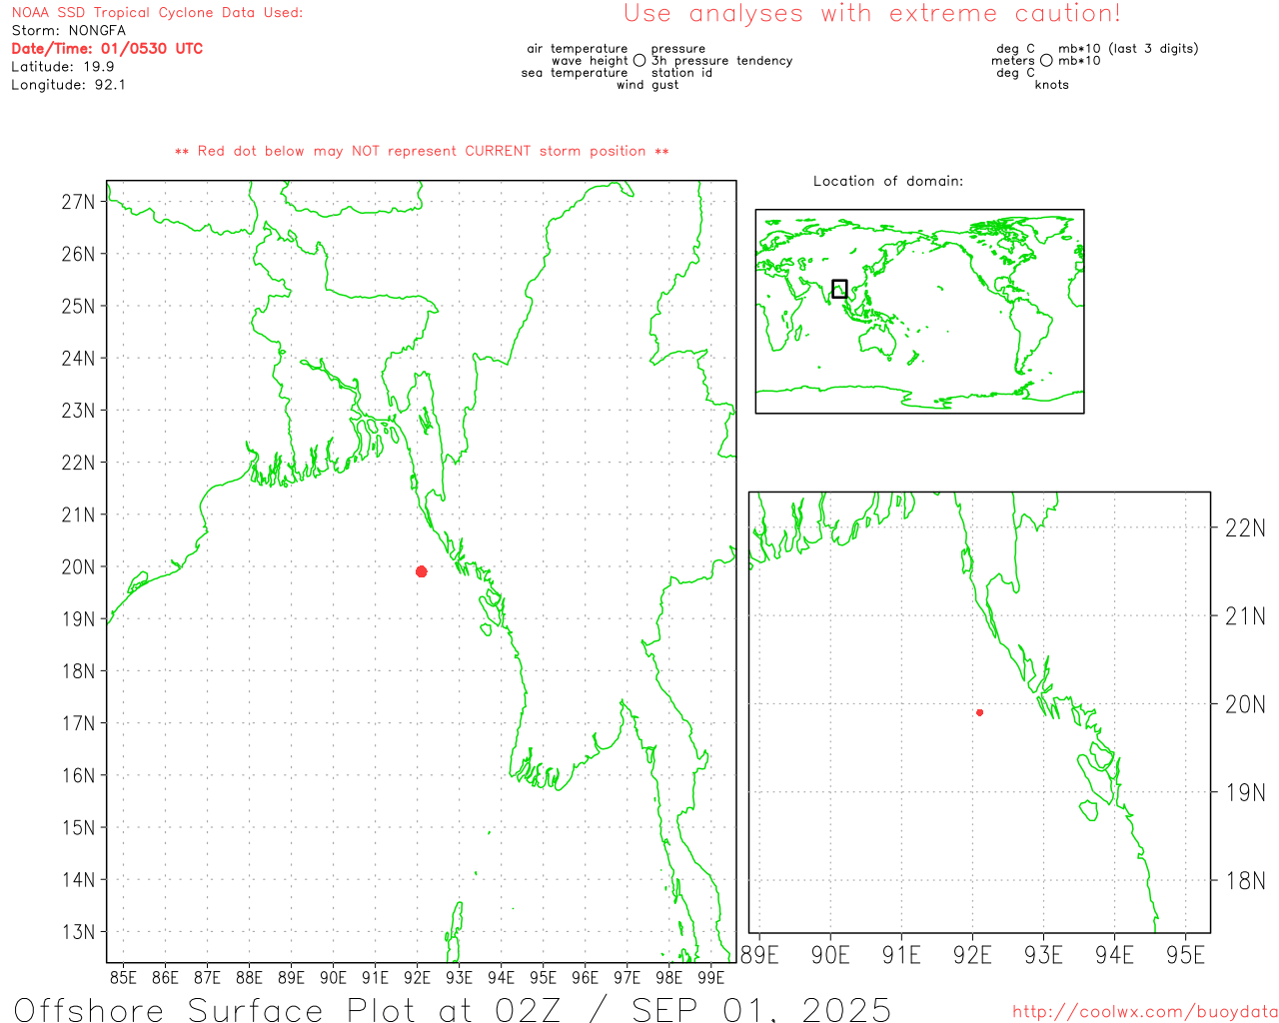This screenshot has height=1023, width=1279.
Task: Click 'knots' unit label
Action: pos(1052,84)
